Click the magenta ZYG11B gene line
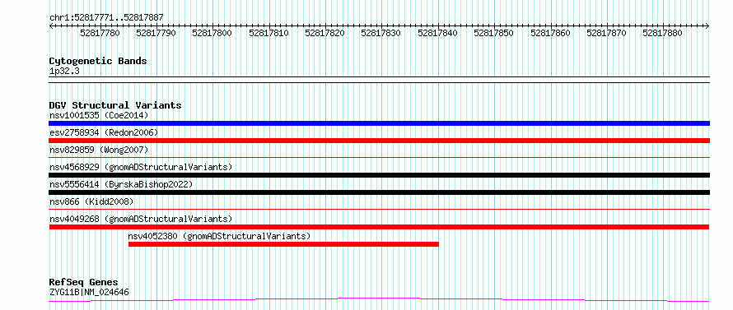This screenshot has width=733, height=310. pos(379,299)
